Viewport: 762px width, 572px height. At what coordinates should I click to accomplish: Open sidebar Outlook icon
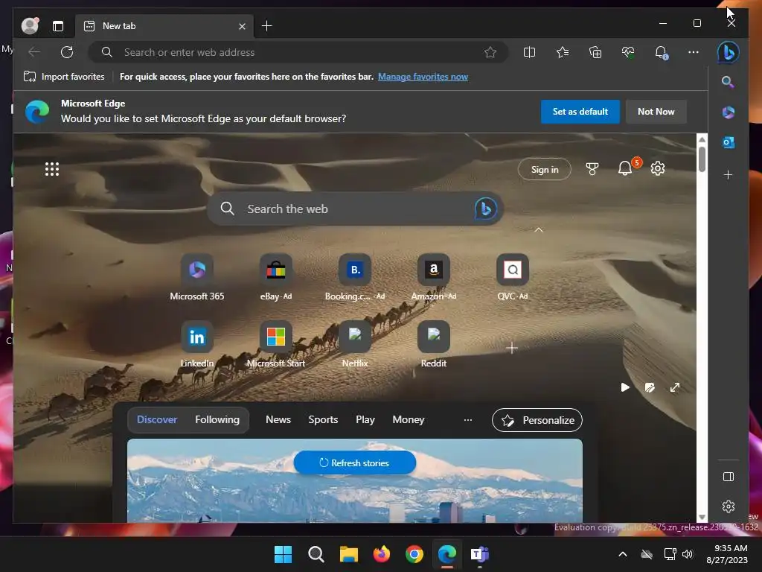(x=728, y=142)
